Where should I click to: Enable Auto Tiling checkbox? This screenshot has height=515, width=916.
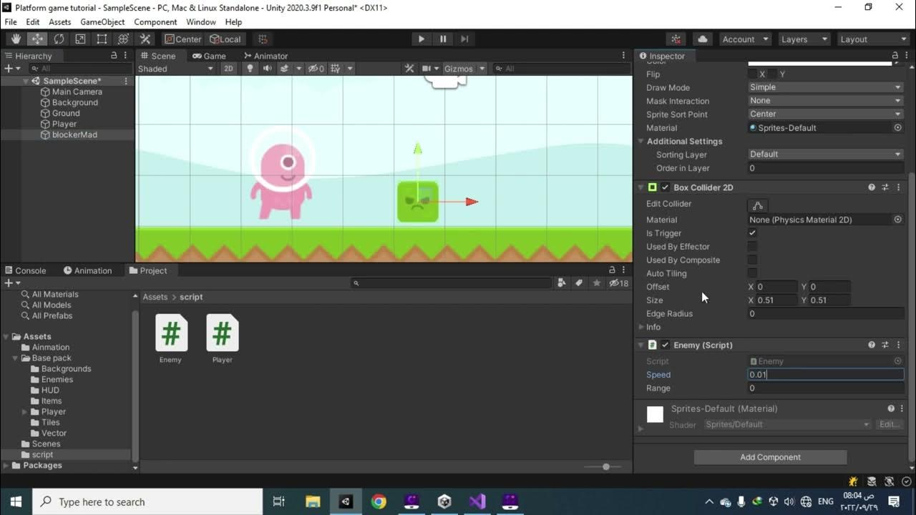(752, 273)
